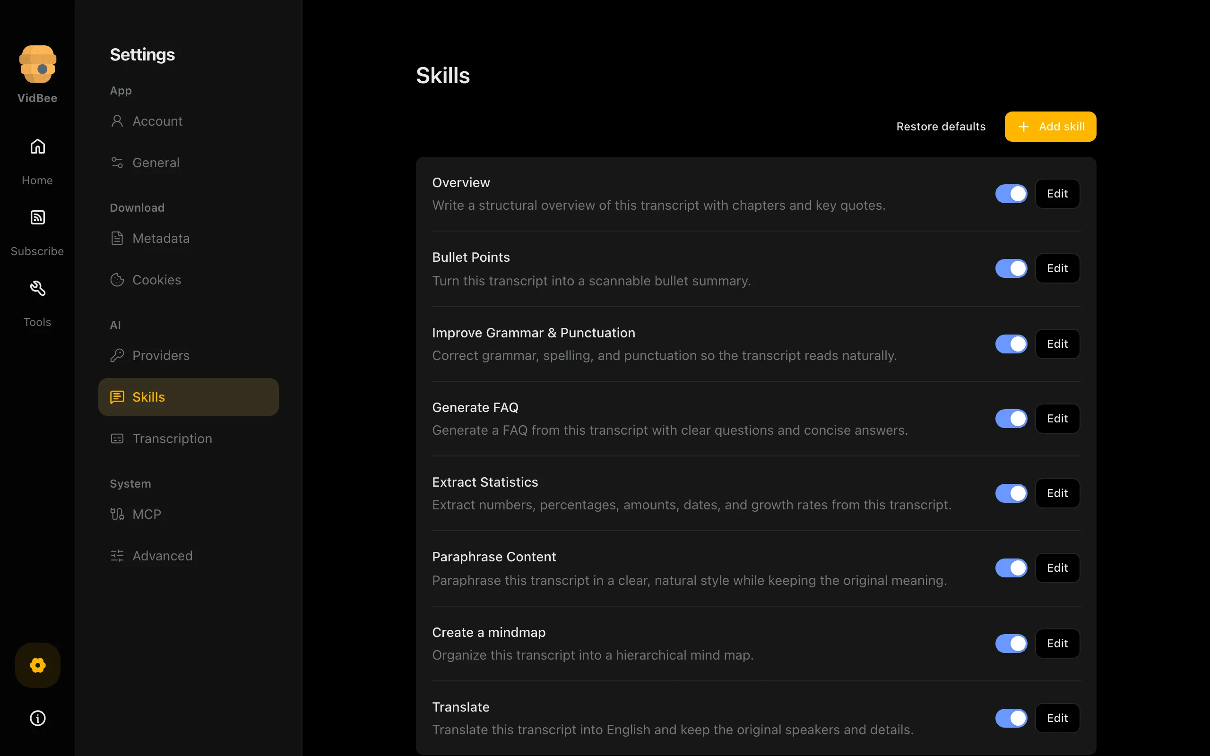This screenshot has width=1210, height=756.
Task: Select Providers in the AI section
Action: click(188, 355)
